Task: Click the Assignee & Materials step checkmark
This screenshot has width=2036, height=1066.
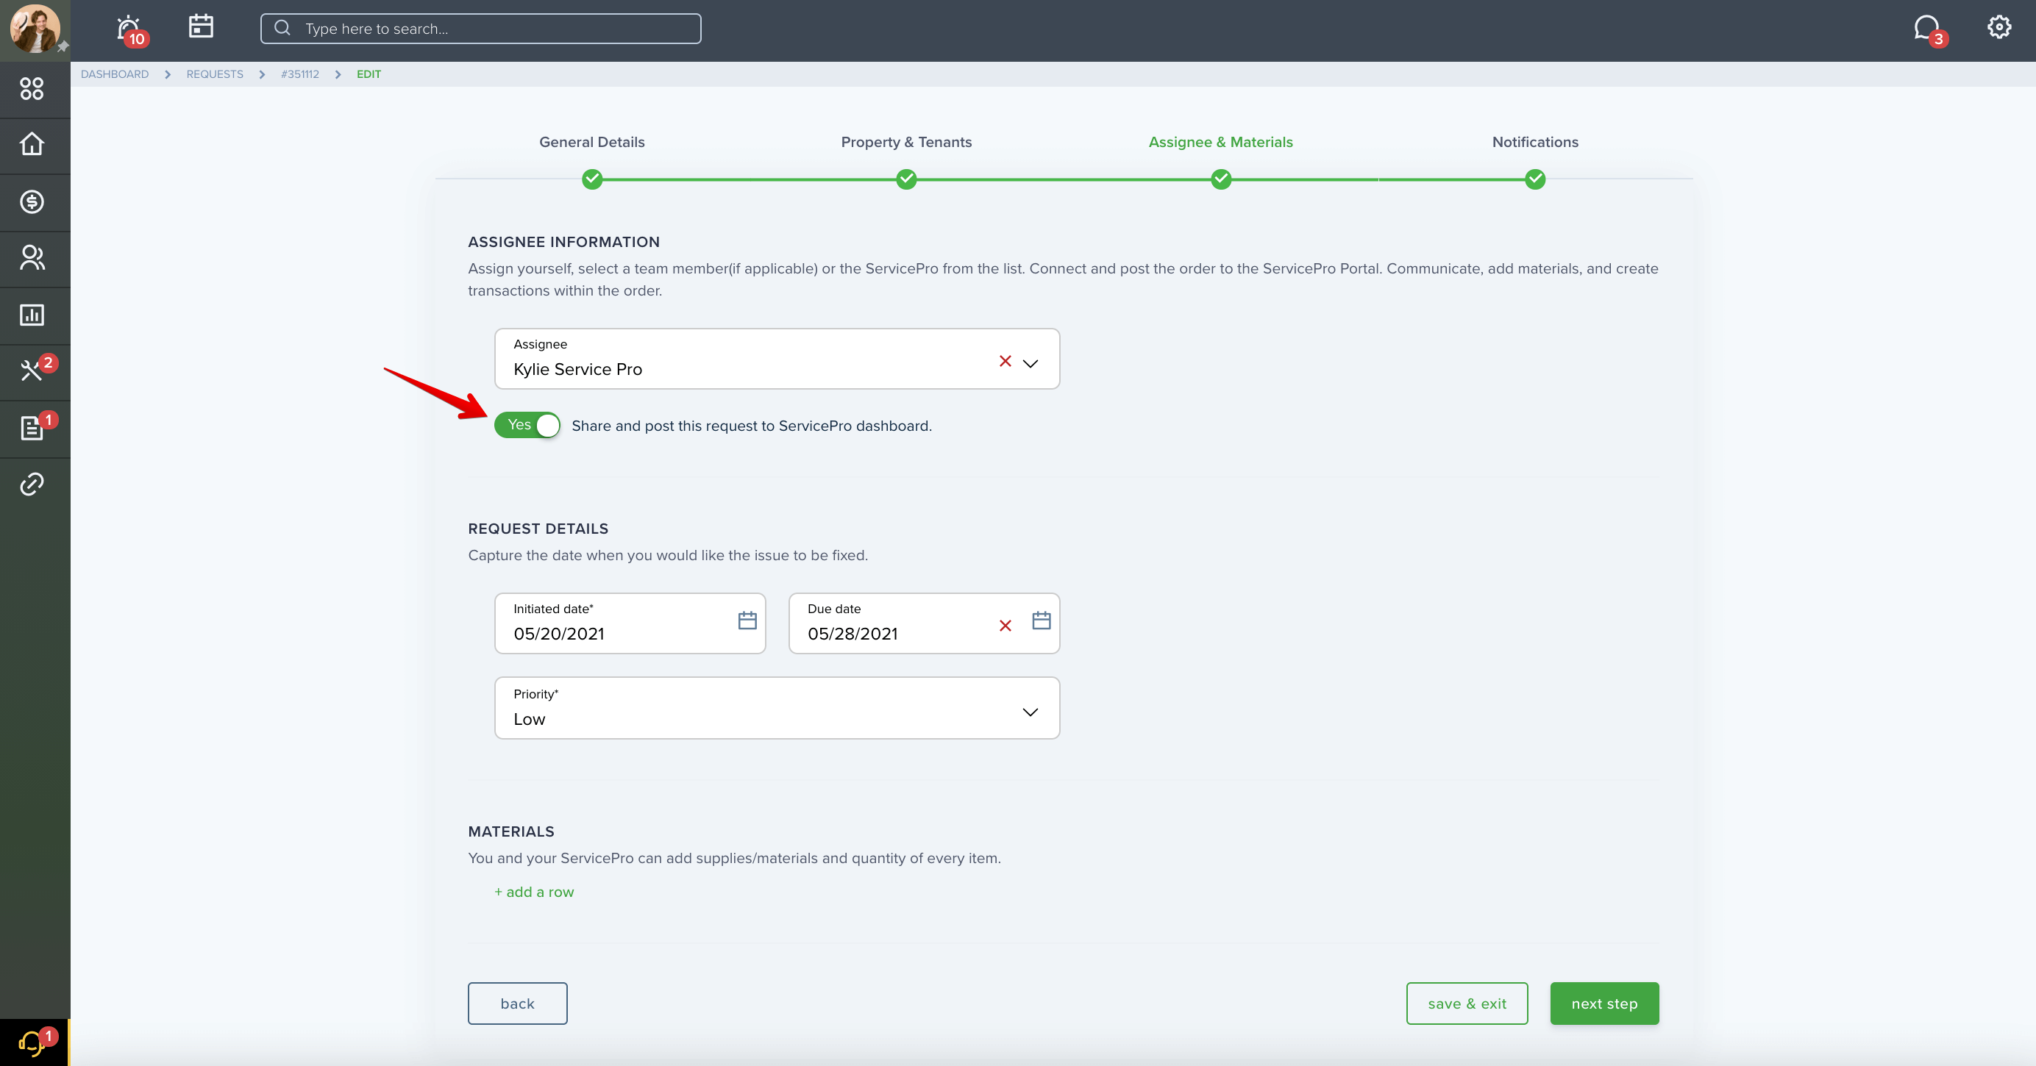Action: tap(1220, 179)
